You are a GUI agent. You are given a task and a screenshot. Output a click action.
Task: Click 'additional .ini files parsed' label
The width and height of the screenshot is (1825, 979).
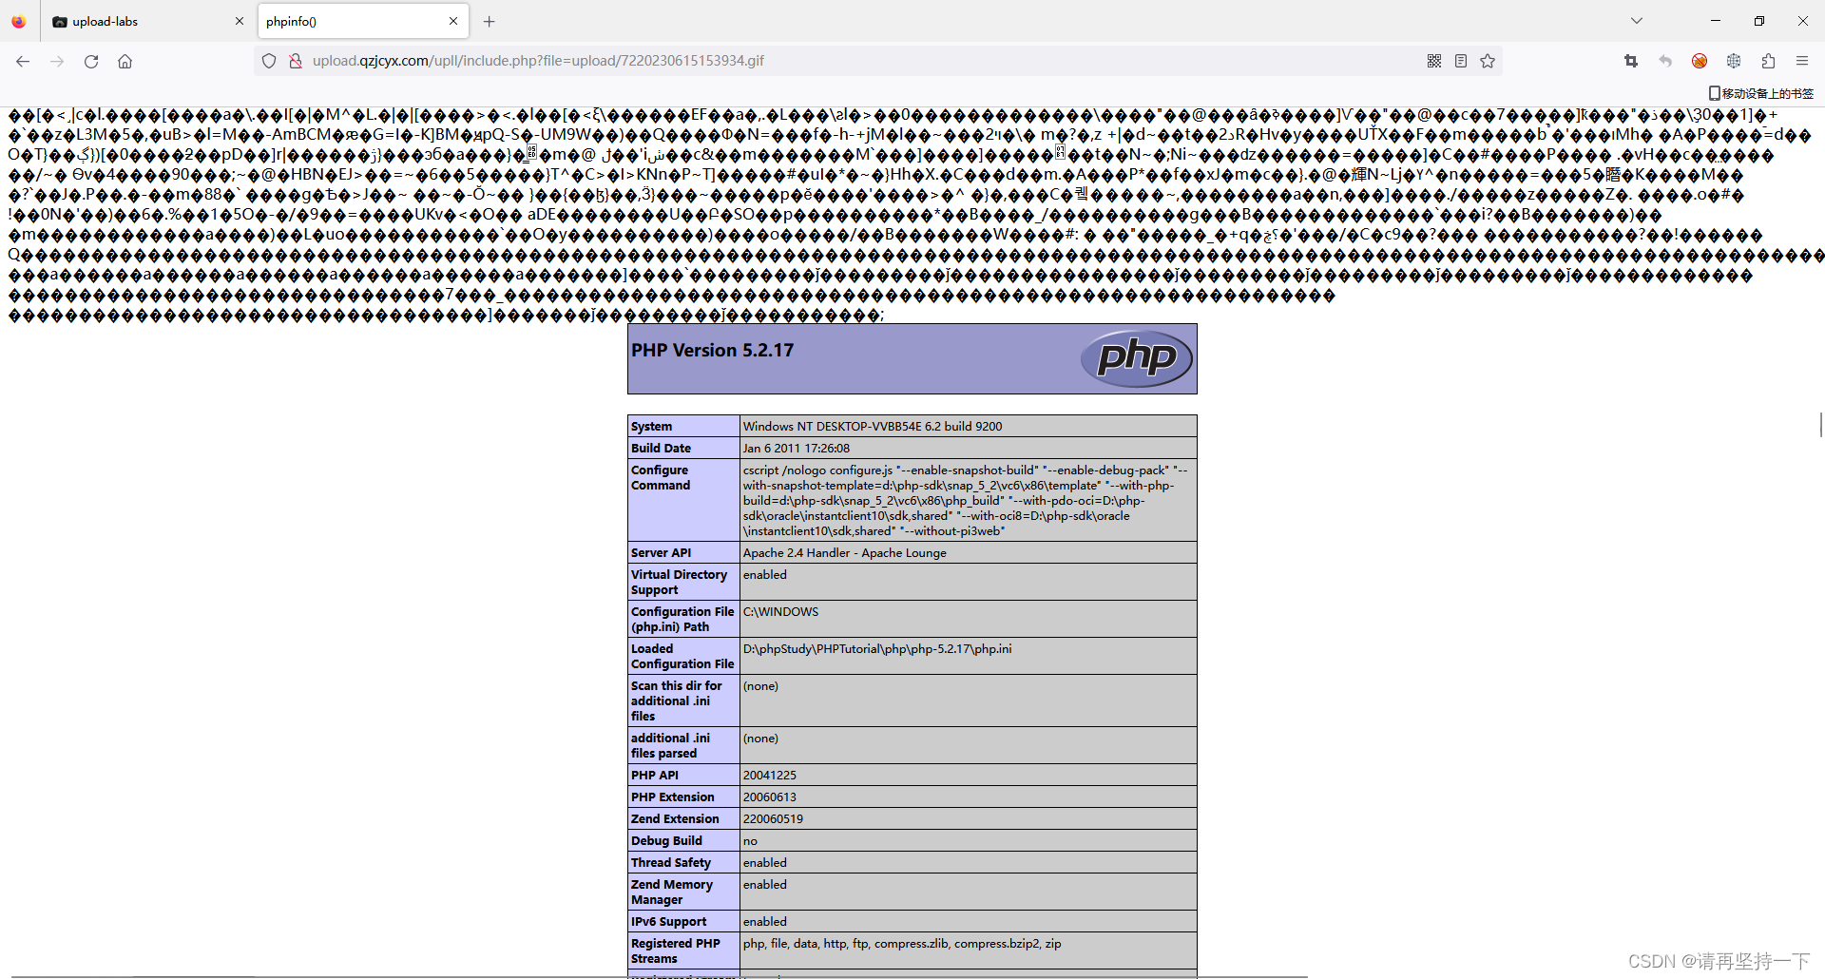670,746
